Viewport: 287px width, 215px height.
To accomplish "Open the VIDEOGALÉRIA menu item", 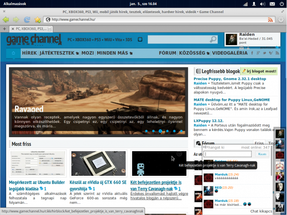I will 230,53.
